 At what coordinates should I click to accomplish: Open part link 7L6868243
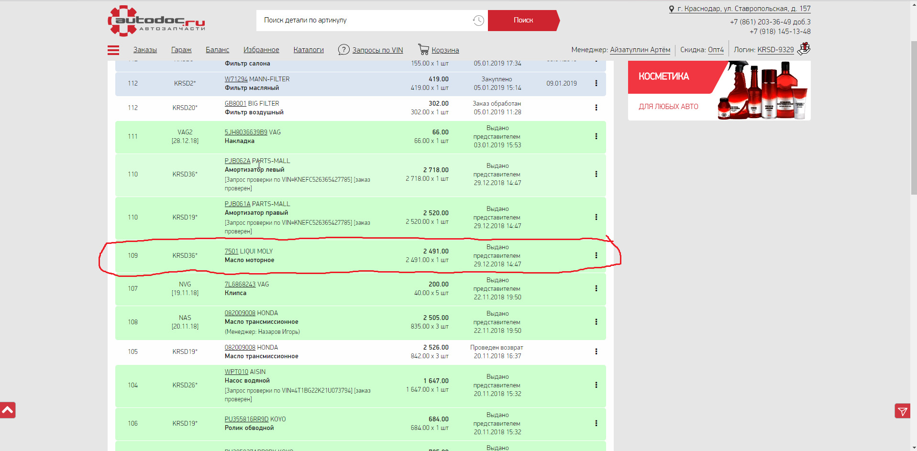click(x=240, y=285)
